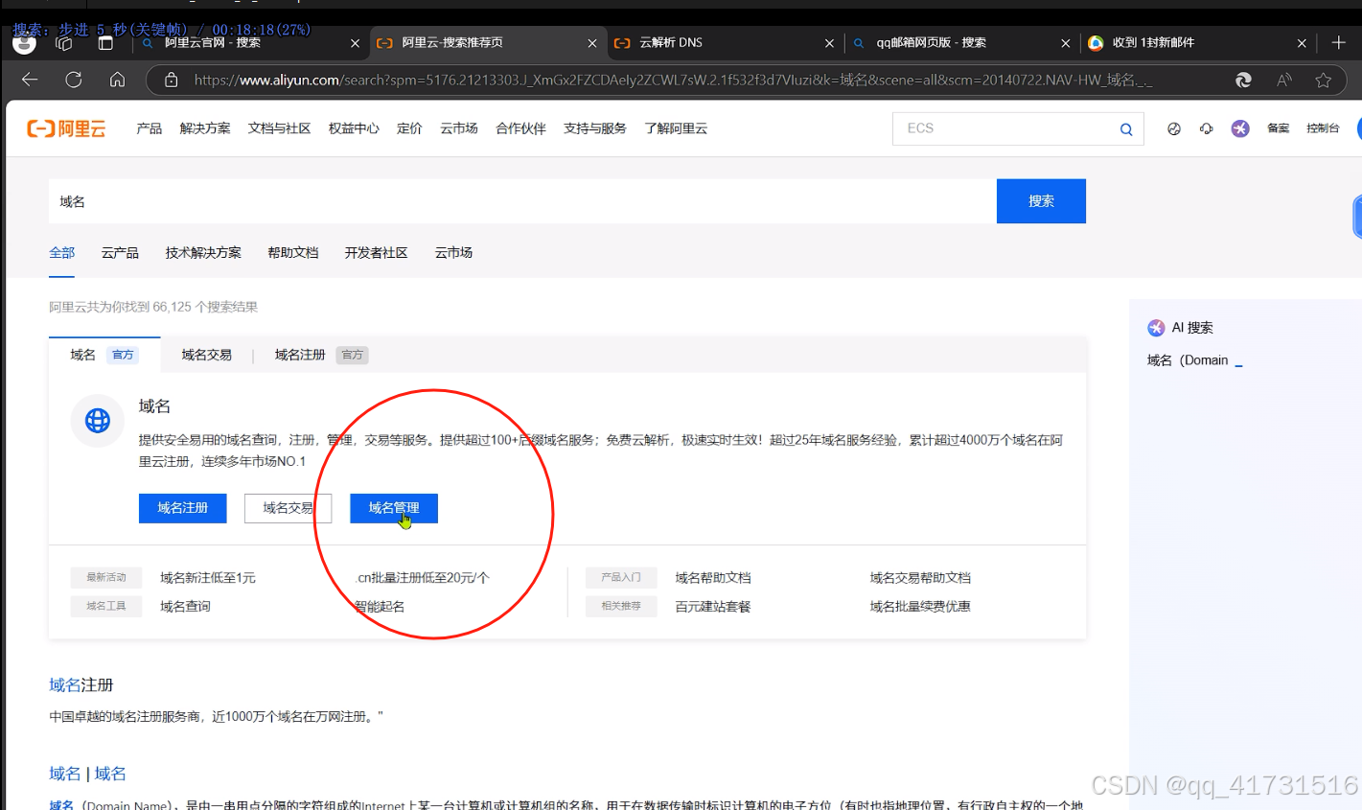Open the 域名注册 search result heading
The height and width of the screenshot is (810, 1362).
point(81,685)
